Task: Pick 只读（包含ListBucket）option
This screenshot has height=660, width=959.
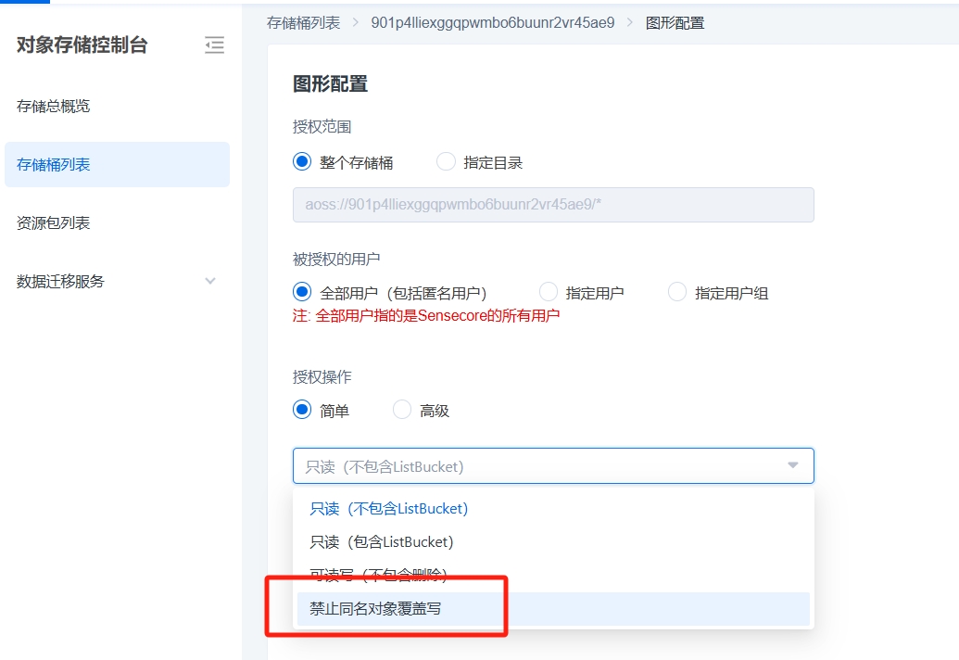Action: (382, 541)
